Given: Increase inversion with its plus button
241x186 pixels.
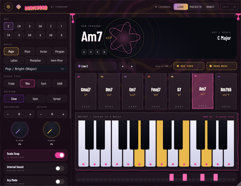Looking at the screenshot, I should (30, 114).
